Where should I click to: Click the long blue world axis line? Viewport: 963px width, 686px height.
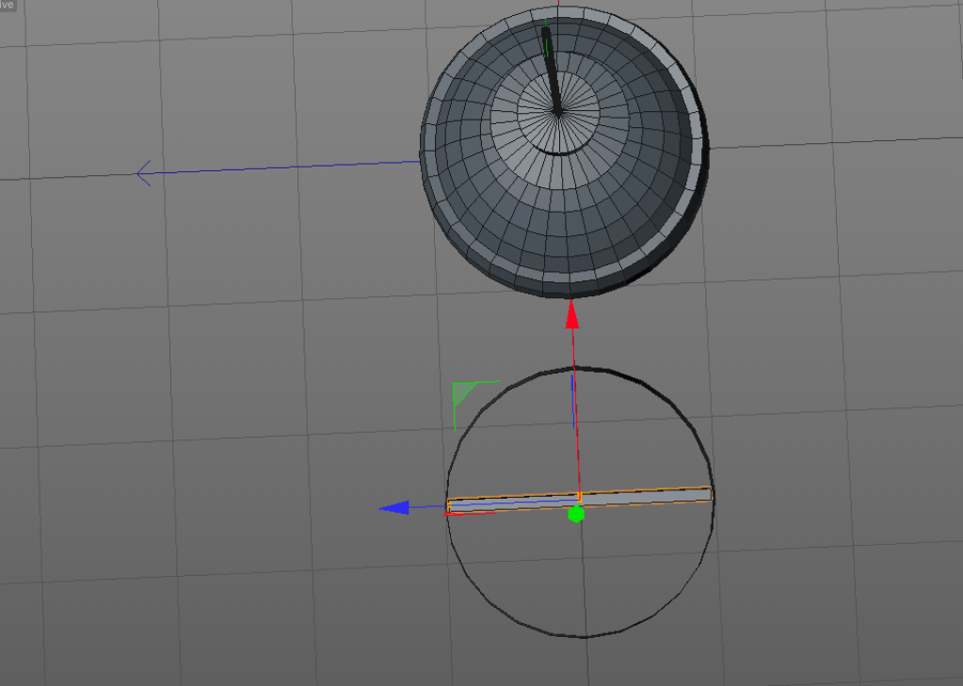point(282,168)
